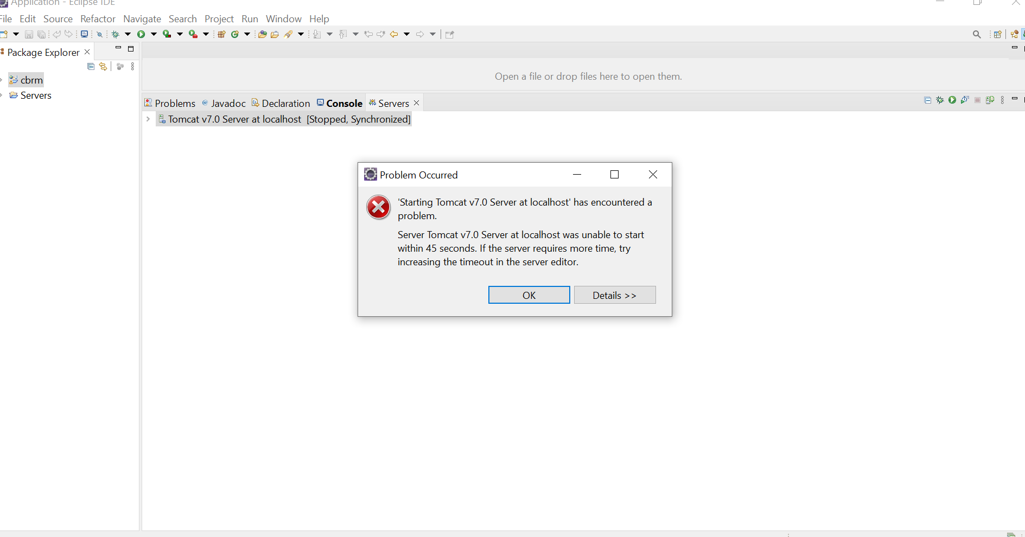1025x537 pixels.
Task: Start the server in profile mode
Action: [965, 100]
